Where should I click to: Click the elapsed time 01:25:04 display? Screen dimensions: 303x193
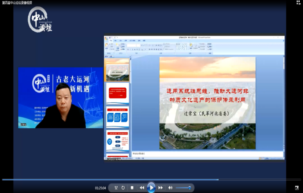[101, 188]
